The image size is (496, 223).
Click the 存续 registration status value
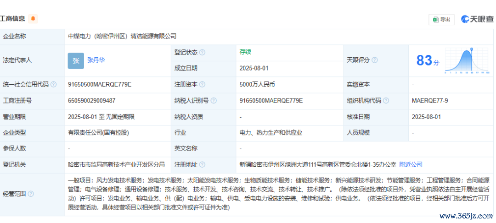click(245, 52)
